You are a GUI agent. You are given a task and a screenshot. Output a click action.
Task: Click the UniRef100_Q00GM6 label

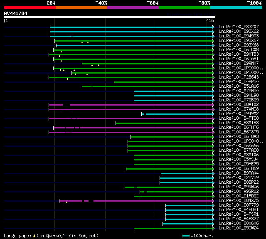pyautogui.click(x=239, y=224)
